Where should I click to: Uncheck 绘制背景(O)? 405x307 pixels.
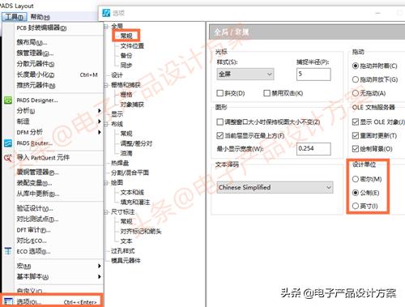pos(356,149)
